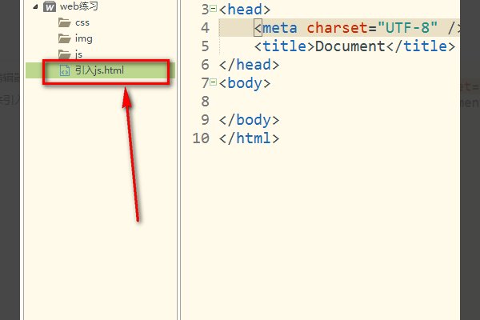This screenshot has width=480, height=320.
Task: Click the closing </html> tag
Action: tap(249, 138)
